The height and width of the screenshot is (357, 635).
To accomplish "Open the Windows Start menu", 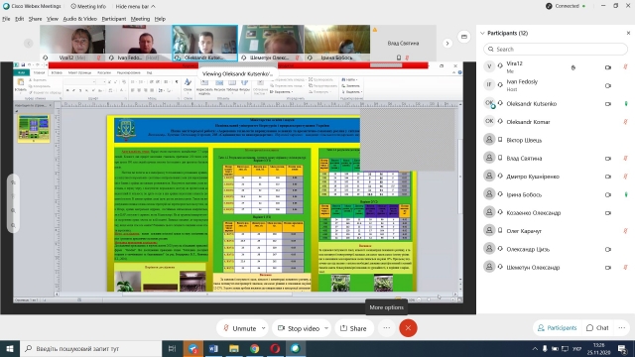I will pos(10,348).
